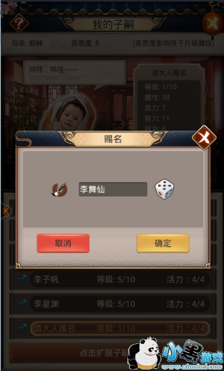
Task: Click the 请大人赐名 stats panel header
Action: coord(169,73)
